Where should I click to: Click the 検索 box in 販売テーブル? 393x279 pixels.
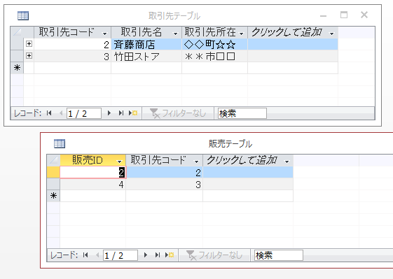(278, 255)
